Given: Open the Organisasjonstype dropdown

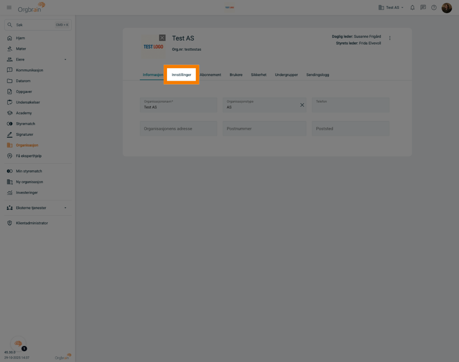Looking at the screenshot, I should coord(265,105).
